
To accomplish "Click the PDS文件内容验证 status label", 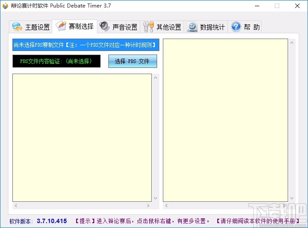I will click(57, 61).
